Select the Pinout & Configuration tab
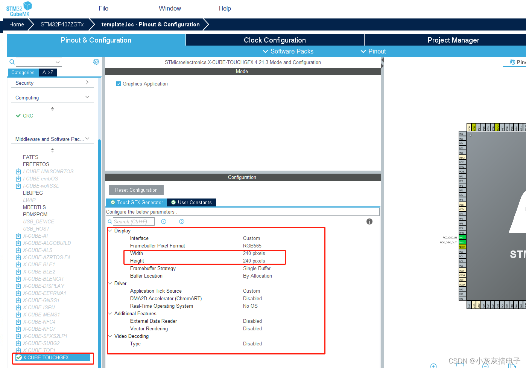The height and width of the screenshot is (368, 526). pos(96,40)
